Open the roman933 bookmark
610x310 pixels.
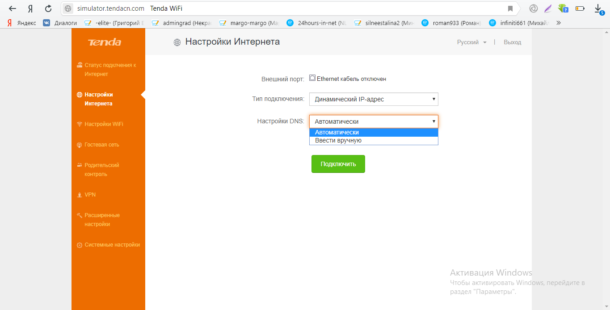(x=451, y=23)
